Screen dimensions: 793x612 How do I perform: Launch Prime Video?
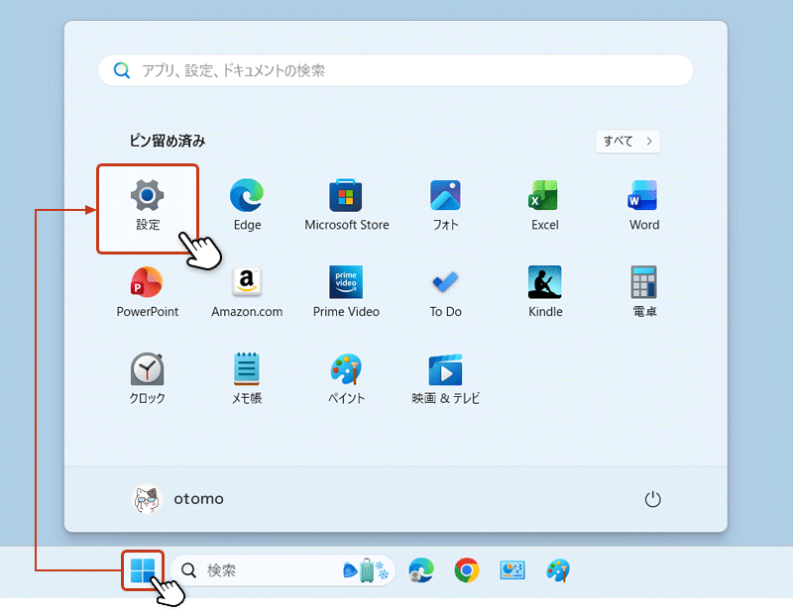(346, 292)
